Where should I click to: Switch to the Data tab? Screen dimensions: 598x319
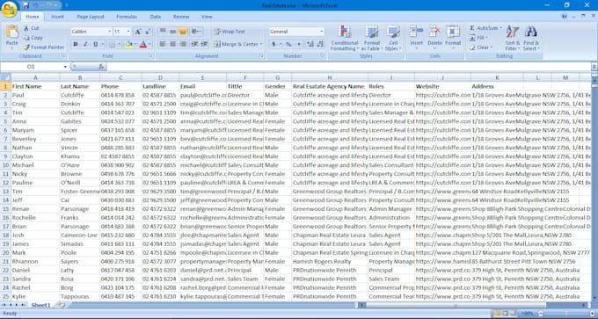point(156,17)
